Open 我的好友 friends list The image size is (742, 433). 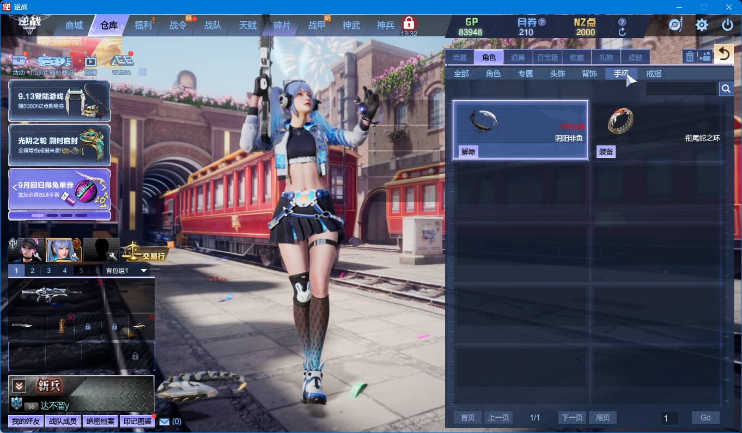click(26, 421)
